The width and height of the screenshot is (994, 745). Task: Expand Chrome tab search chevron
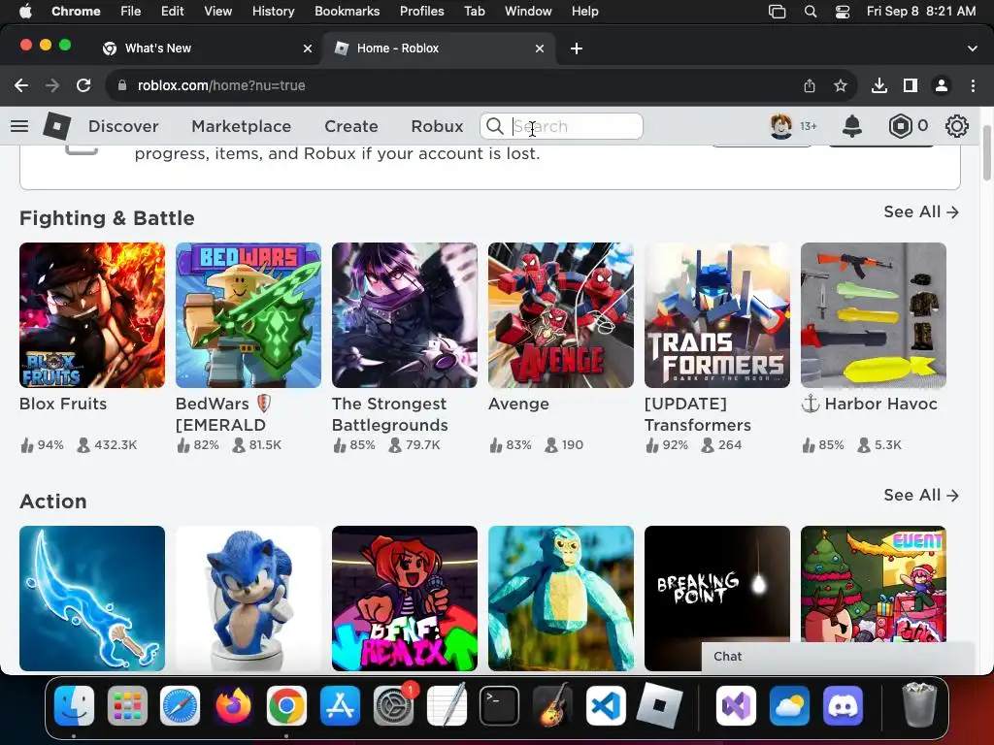click(973, 49)
